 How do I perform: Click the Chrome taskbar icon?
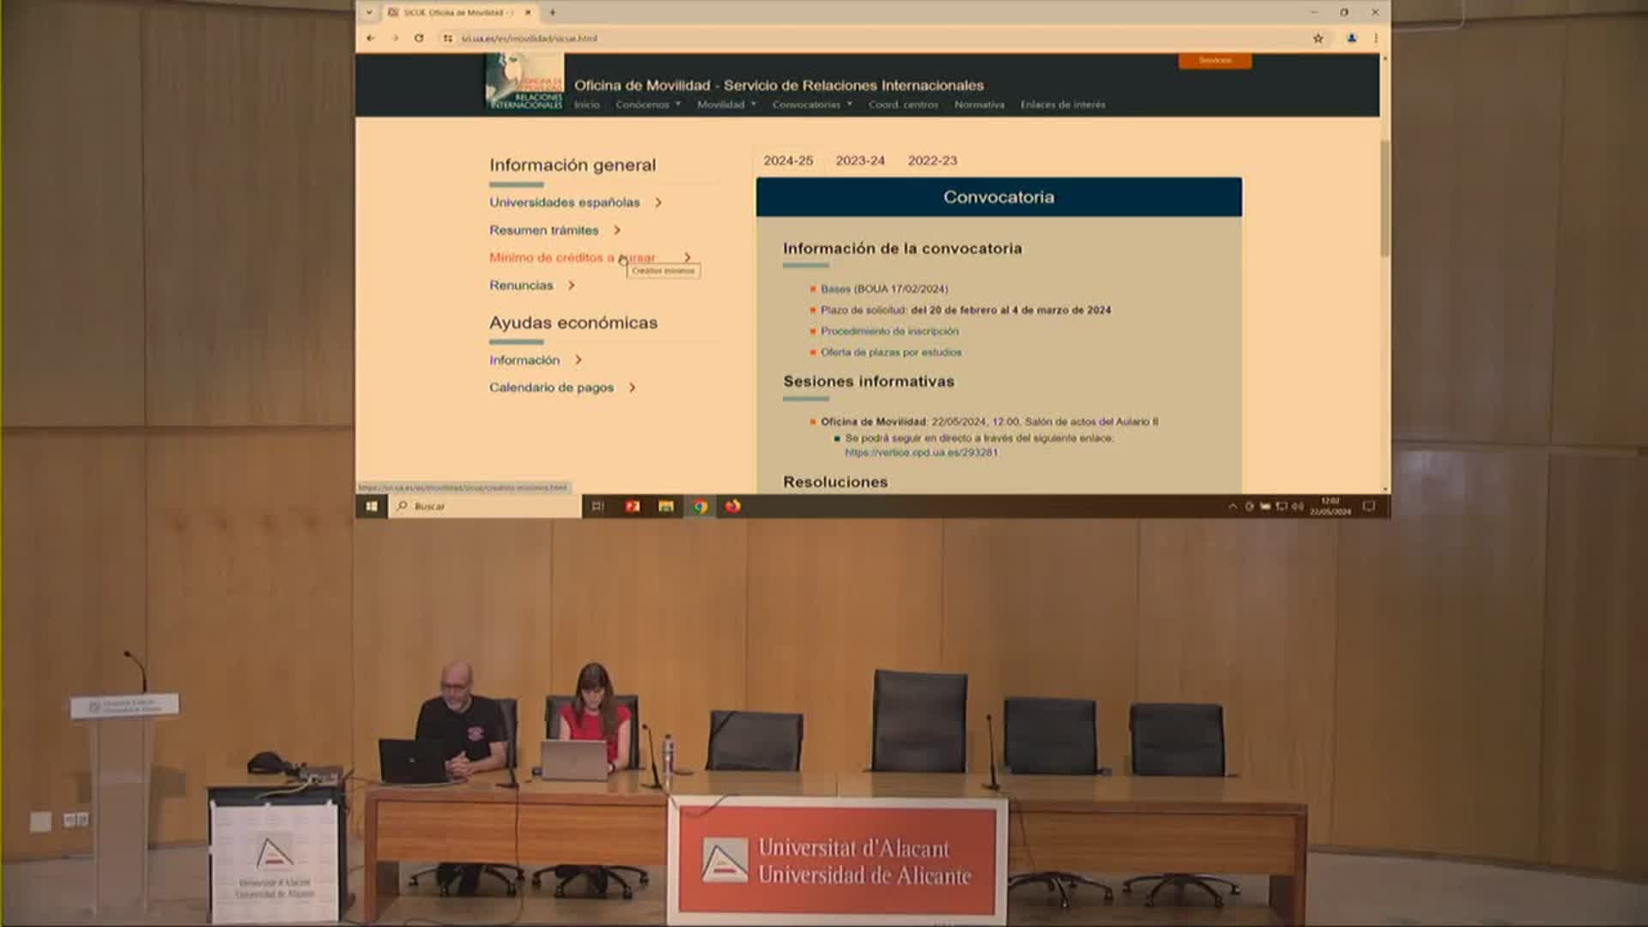point(700,506)
